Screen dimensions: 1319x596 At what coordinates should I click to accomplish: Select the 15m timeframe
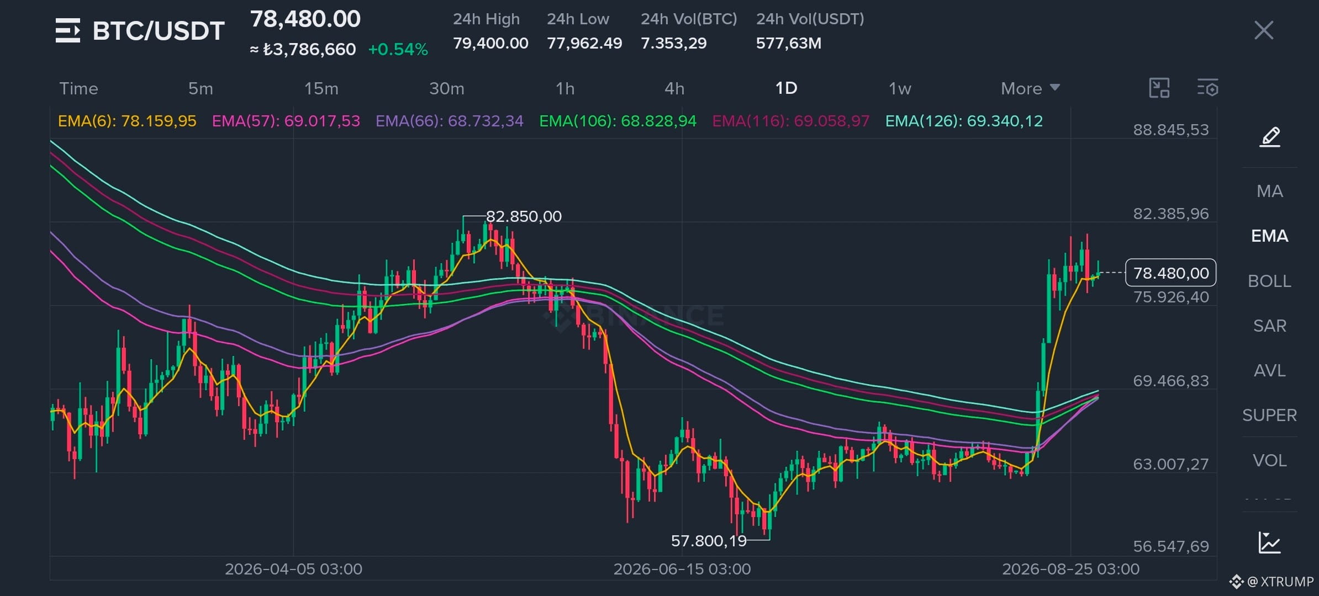point(321,88)
